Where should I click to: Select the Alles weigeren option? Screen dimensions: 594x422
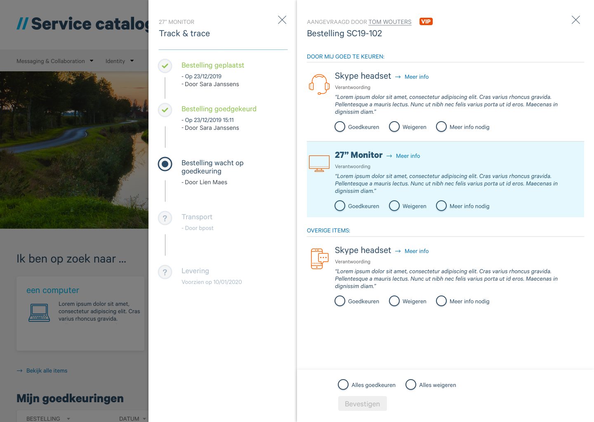[411, 384]
